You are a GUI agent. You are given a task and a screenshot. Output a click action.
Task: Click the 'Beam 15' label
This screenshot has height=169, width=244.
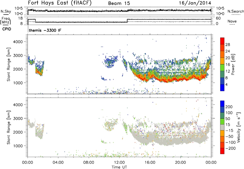click(x=119, y=3)
